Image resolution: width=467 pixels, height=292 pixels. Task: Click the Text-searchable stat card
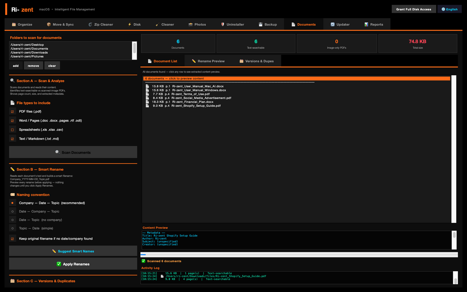pyautogui.click(x=256, y=43)
